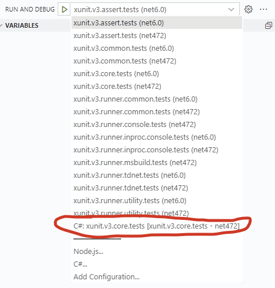This screenshot has height=288, width=275.
Task: Choose the C#... debug option
Action: tap(157, 264)
